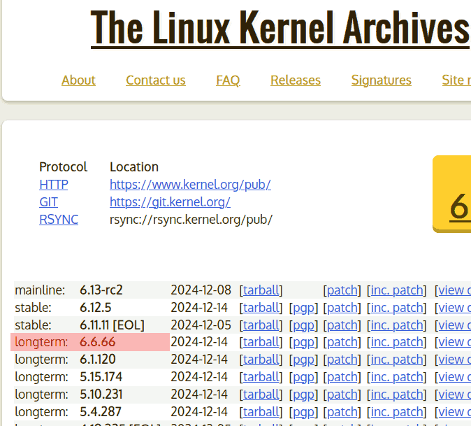Open patch link for longterm 5.10.231
This screenshot has height=426, width=471.
coord(342,395)
